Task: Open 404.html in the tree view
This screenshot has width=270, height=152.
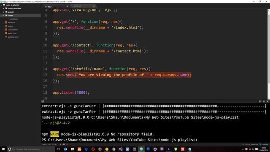Action: click(x=11, y=22)
